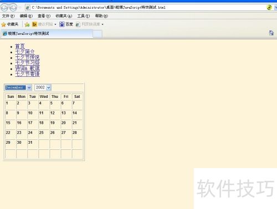The height and width of the screenshot is (209, 277).
Task: Click the 百度 favorites bar link
Action: pos(66,24)
